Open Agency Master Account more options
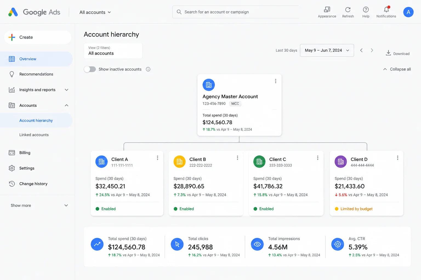Screen dimensions: 421x280 (275, 81)
